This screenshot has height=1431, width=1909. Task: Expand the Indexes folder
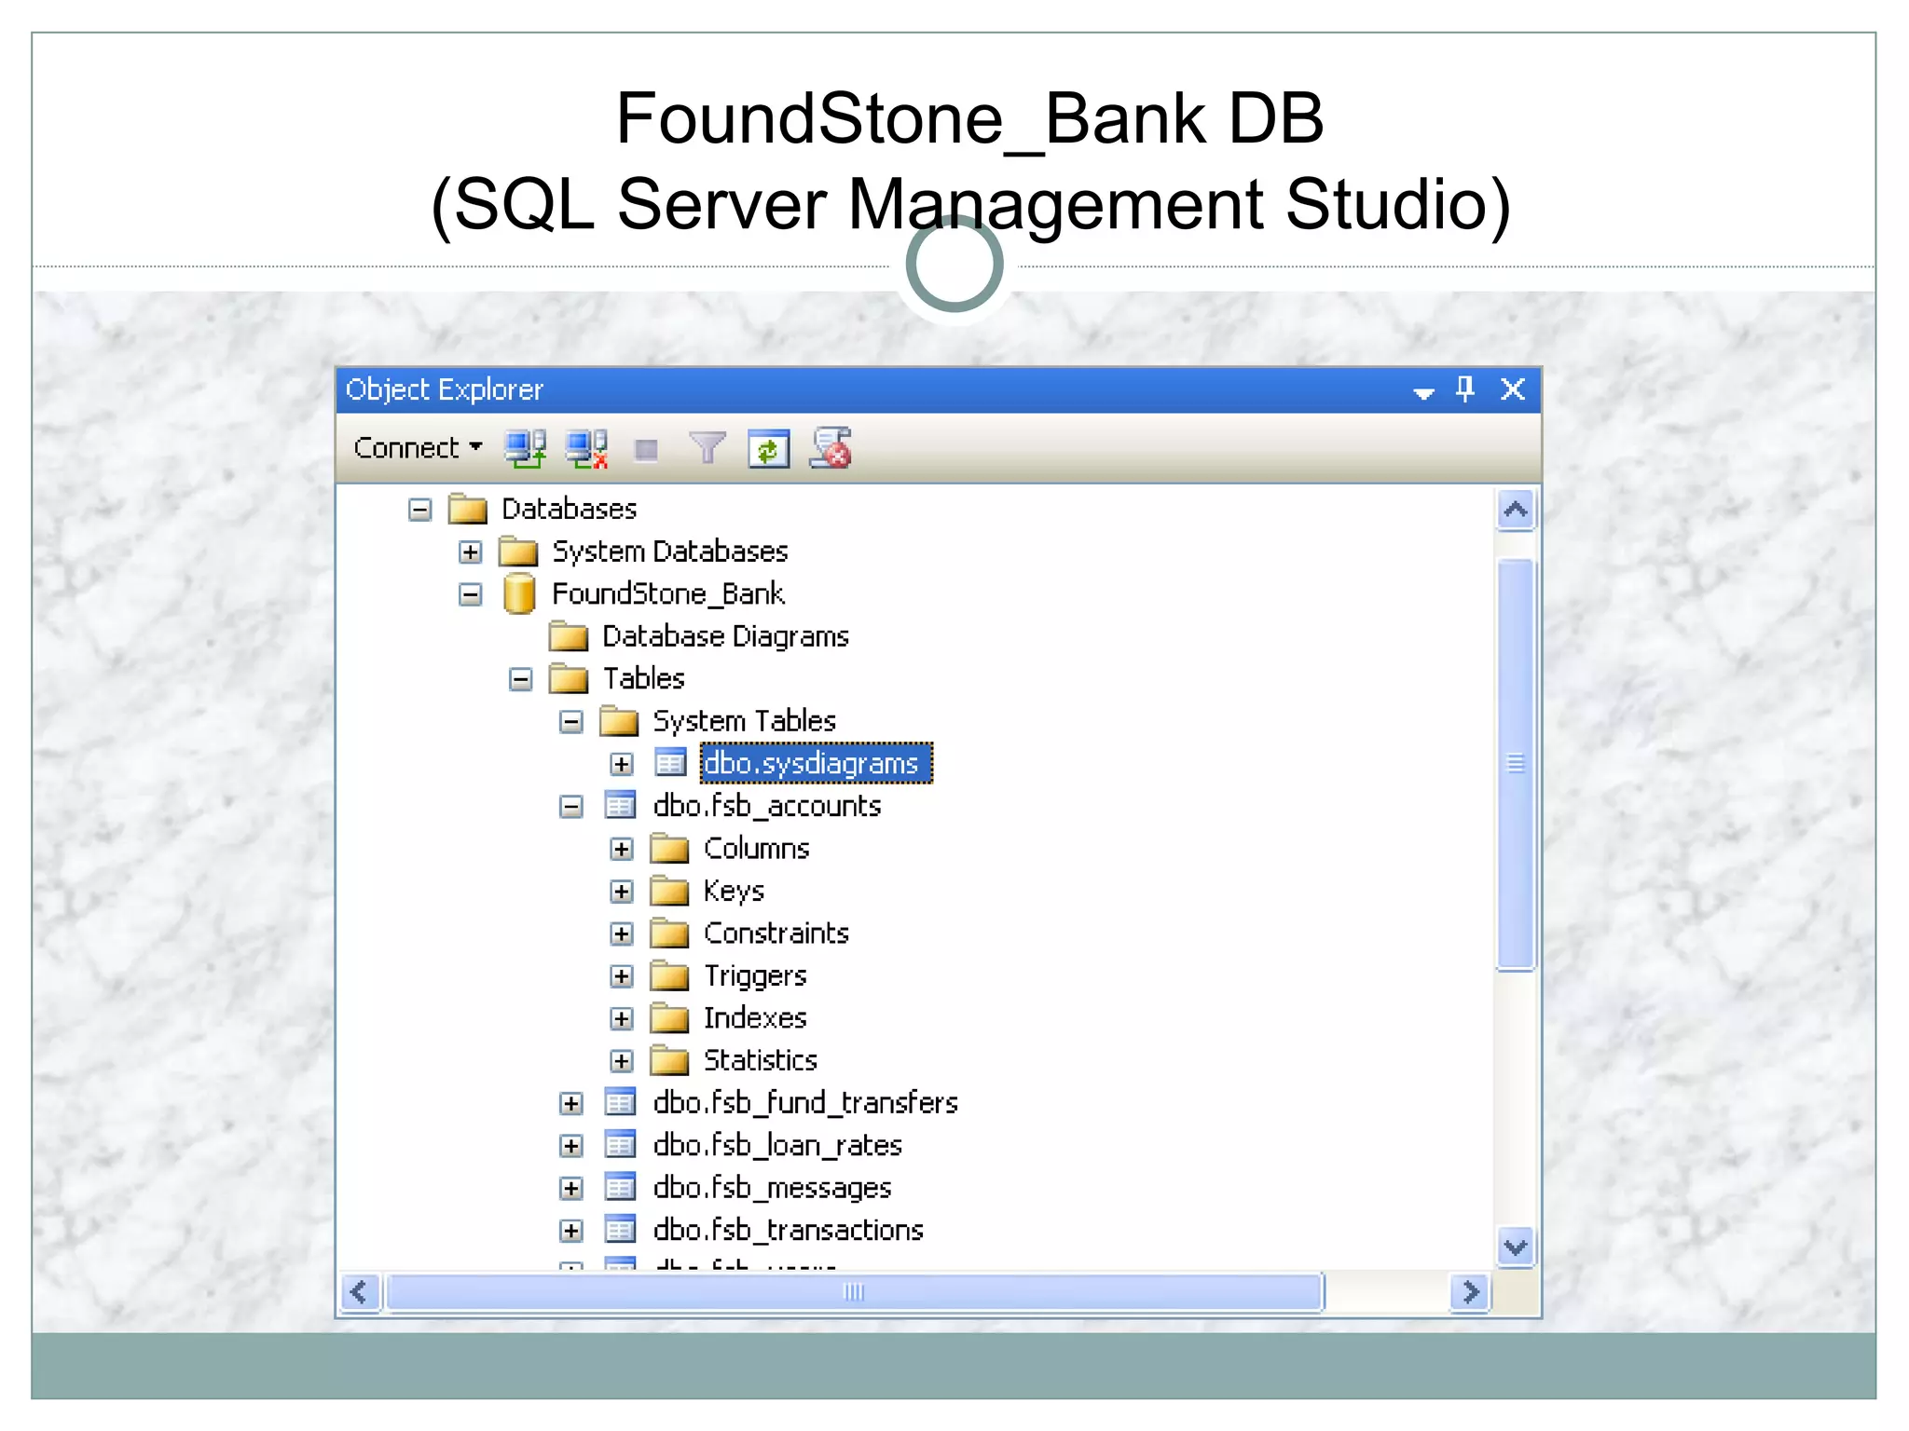622,1018
